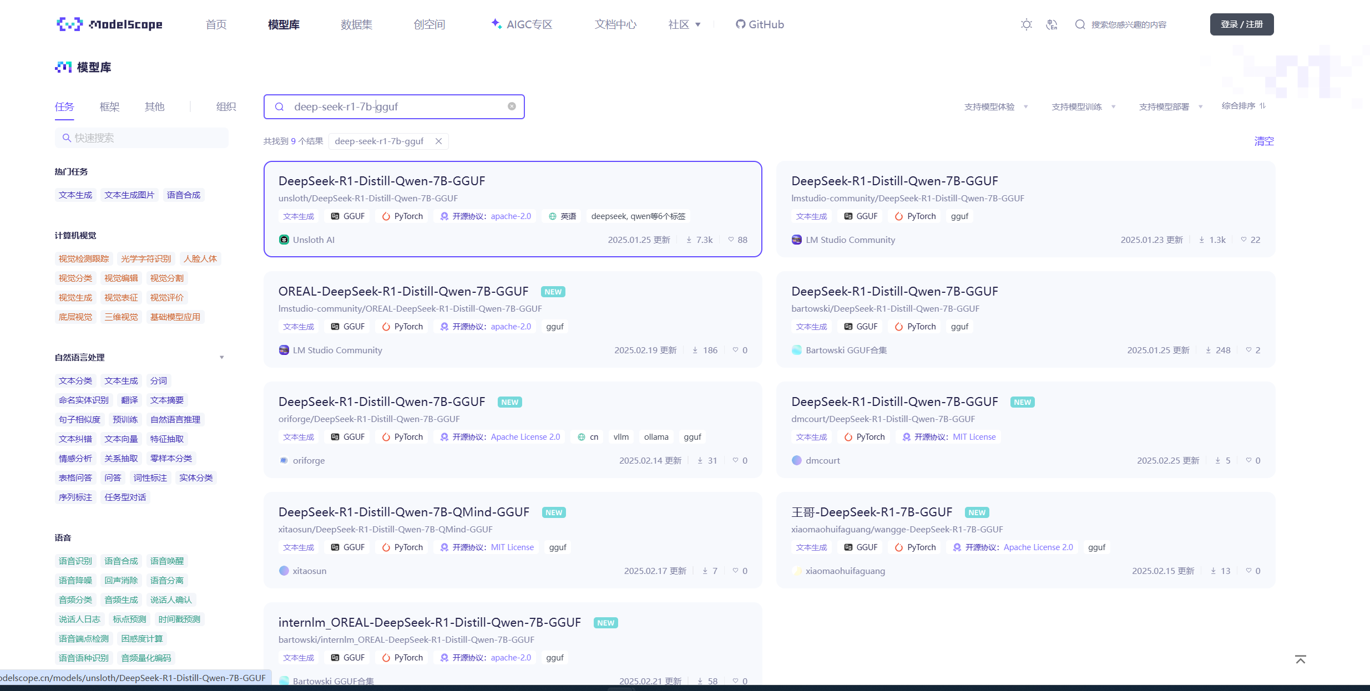Focus the top 搜索您感兴趣的内容 search field

coord(1129,24)
